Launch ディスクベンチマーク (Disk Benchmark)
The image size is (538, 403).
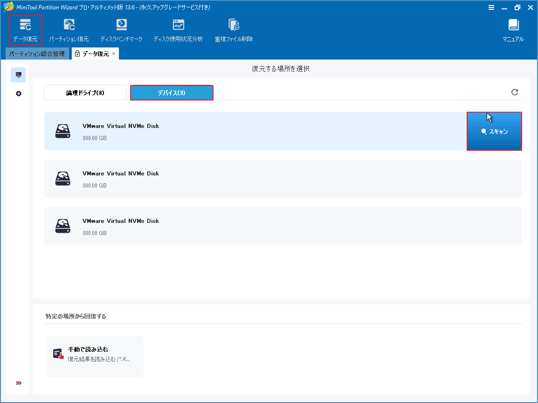pos(121,29)
